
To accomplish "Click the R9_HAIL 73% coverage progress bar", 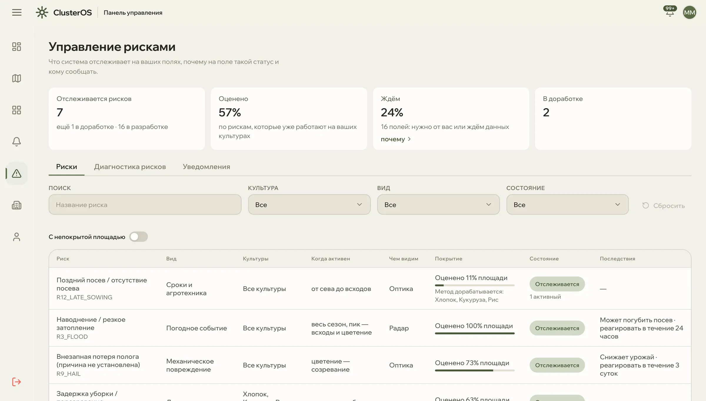I will click(475, 370).
